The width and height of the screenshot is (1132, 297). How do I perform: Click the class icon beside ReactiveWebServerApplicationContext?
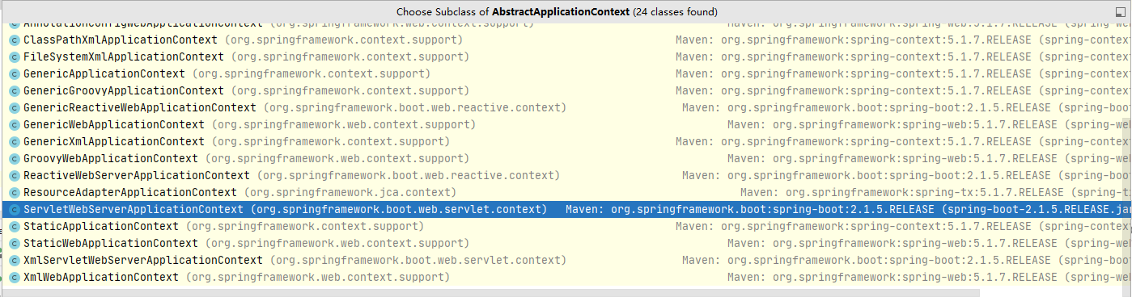(x=14, y=175)
